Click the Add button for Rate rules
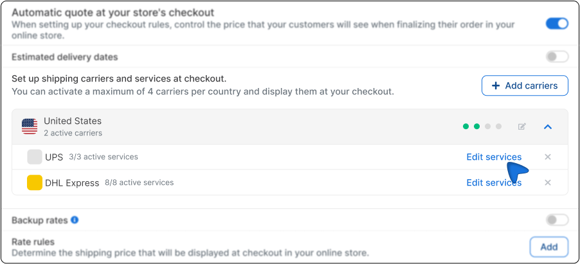Screen dimensions: 580x264 tap(548, 247)
